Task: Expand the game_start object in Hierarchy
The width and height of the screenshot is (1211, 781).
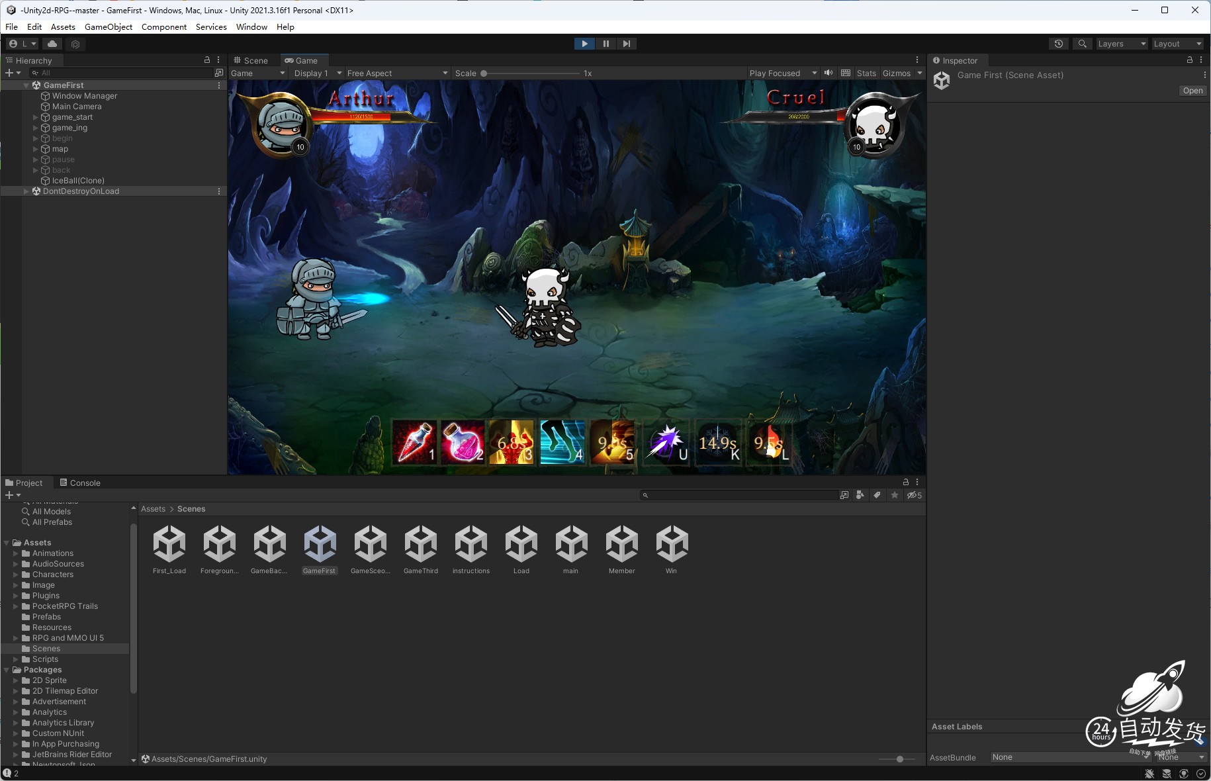Action: tap(36, 117)
